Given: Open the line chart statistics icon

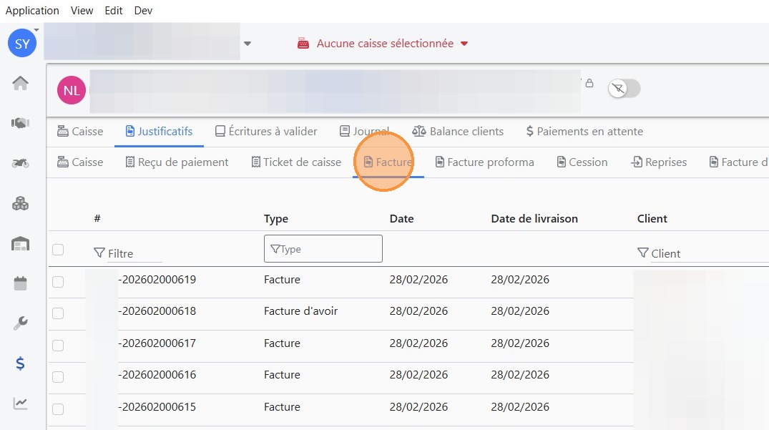Looking at the screenshot, I should 21,404.
